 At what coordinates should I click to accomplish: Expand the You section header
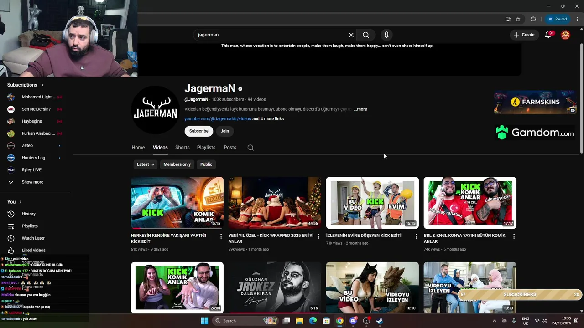[x=14, y=202]
